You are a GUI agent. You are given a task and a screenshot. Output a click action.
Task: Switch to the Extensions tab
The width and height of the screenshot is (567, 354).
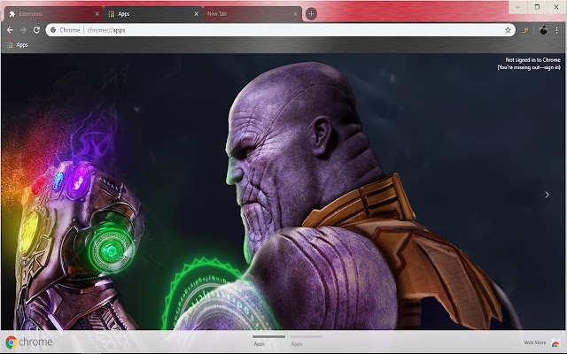53,14
